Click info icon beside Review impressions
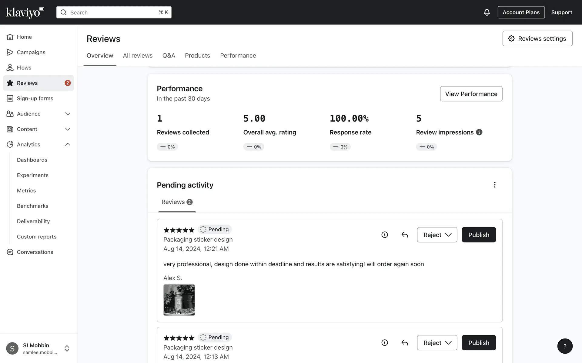Screen dimensions: 582x363 click(x=479, y=132)
